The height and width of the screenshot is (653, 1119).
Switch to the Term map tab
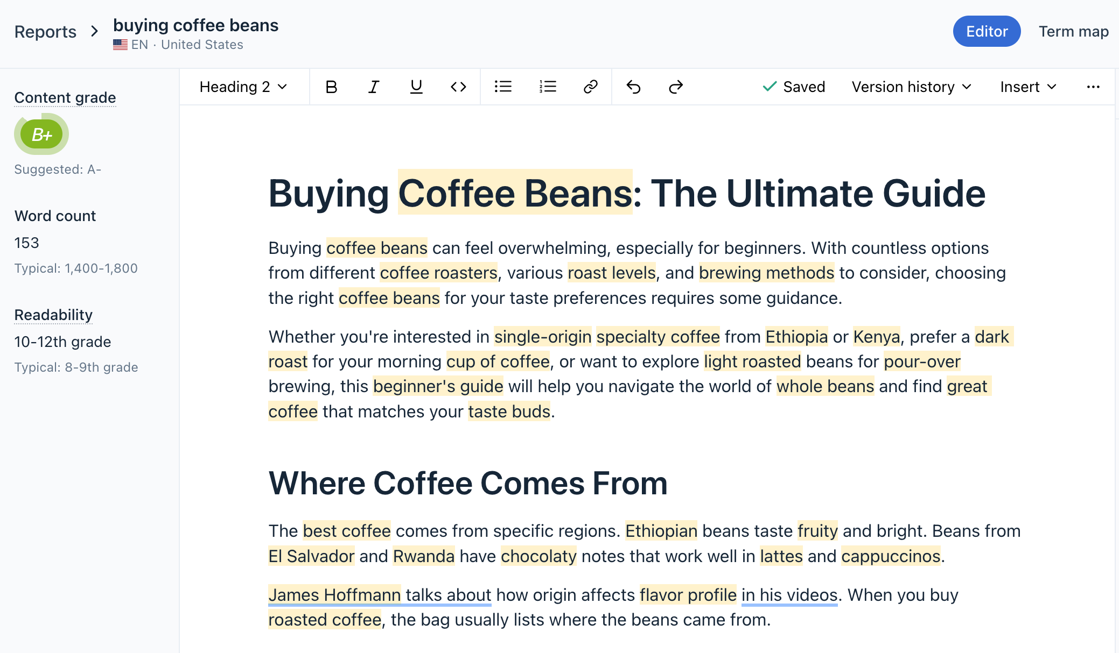coord(1073,31)
